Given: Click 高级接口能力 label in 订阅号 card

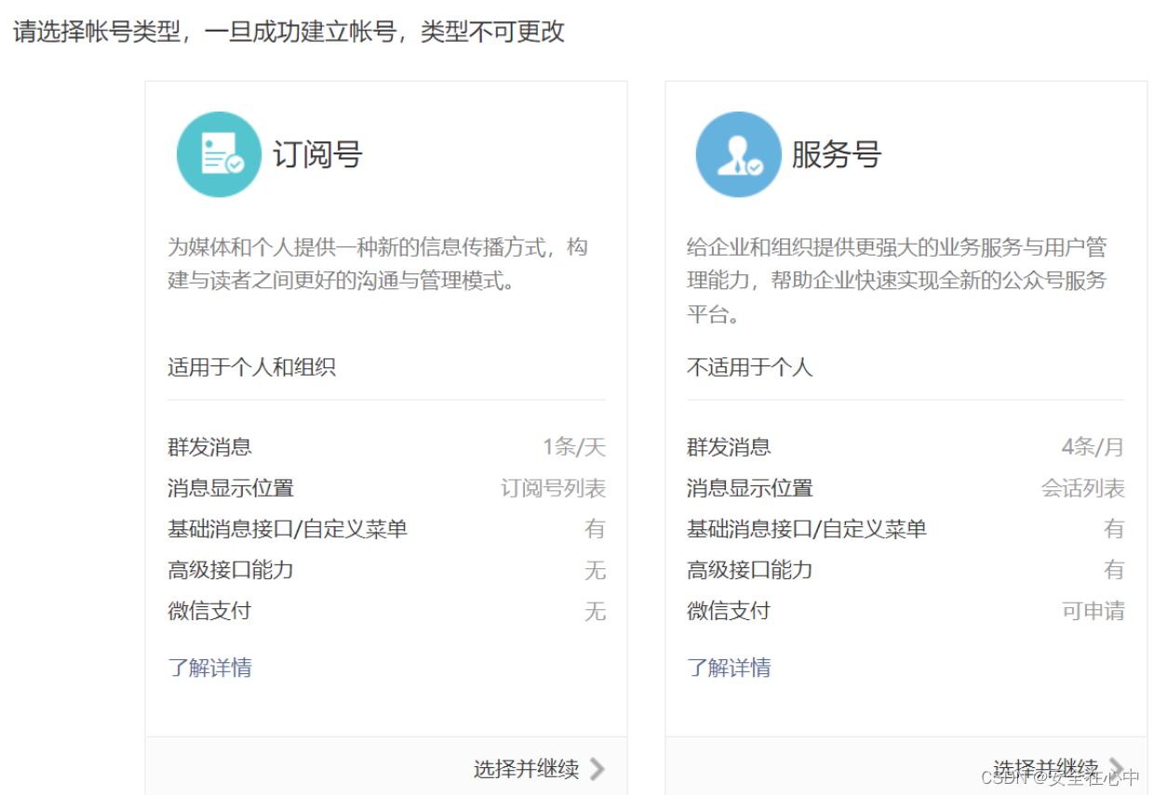Looking at the screenshot, I should pyautogui.click(x=231, y=570).
